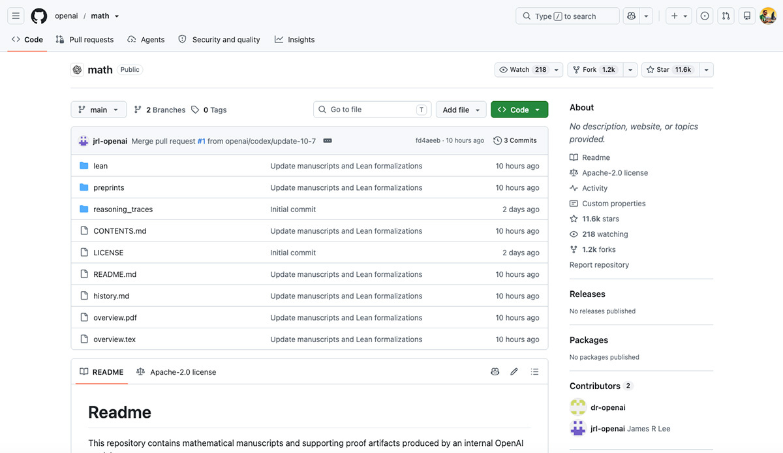The height and width of the screenshot is (453, 783).
Task: Open the overview.tex file
Action: tap(114, 339)
